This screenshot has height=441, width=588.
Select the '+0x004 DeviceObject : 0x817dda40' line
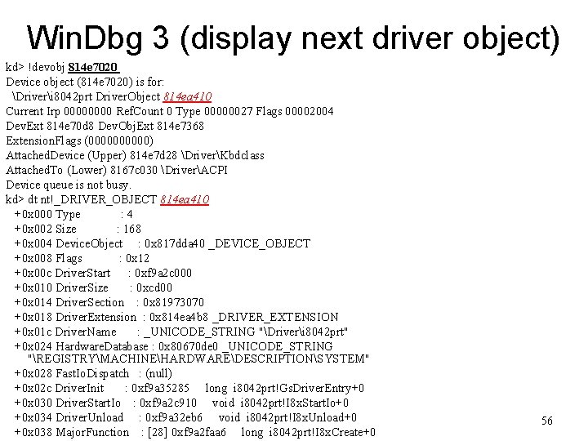[x=163, y=243]
